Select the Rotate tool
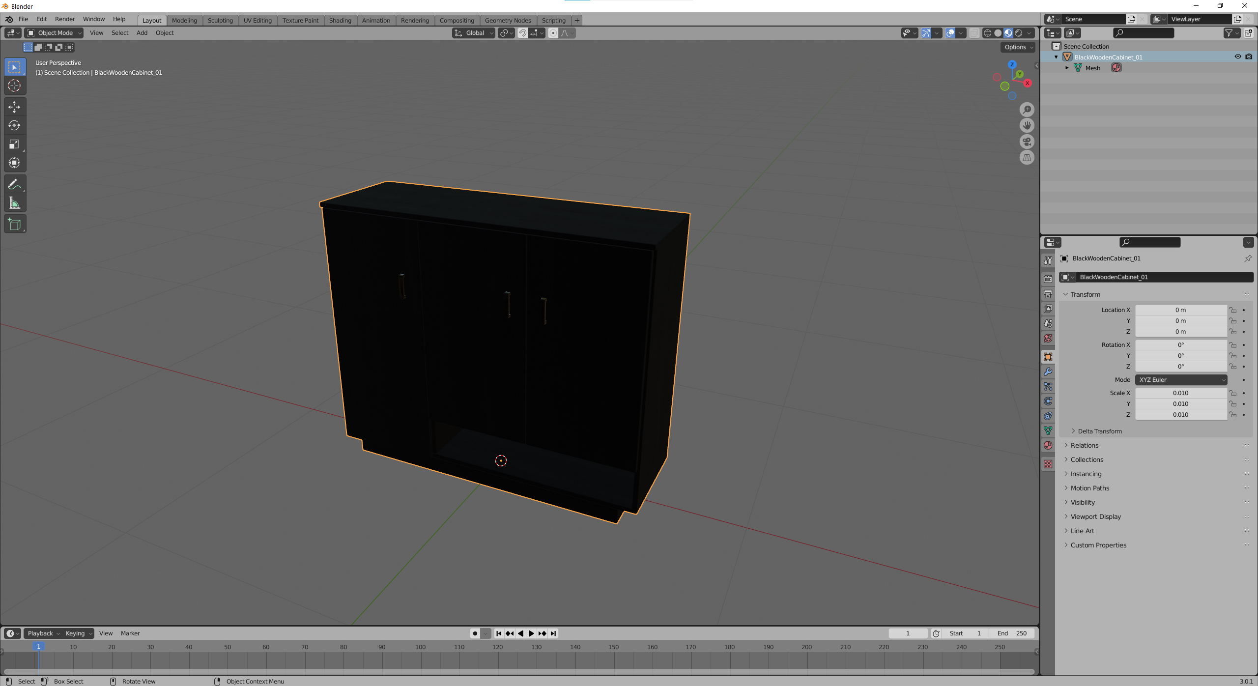Screen dimensions: 1258x686 pyautogui.click(x=14, y=125)
